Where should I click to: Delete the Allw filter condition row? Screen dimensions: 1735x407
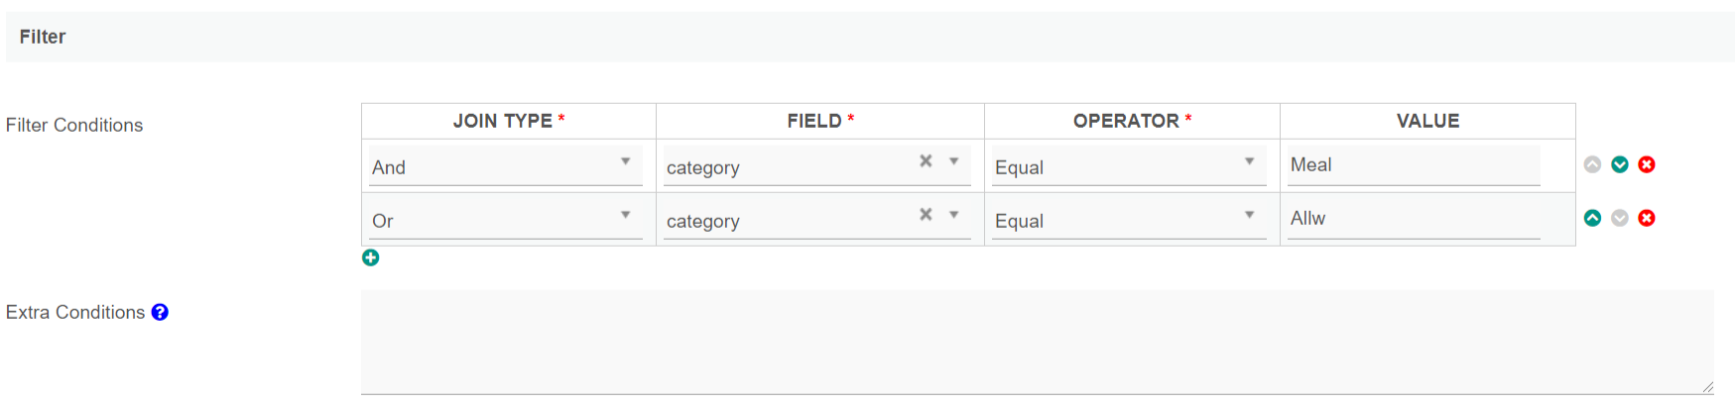coord(1647,218)
